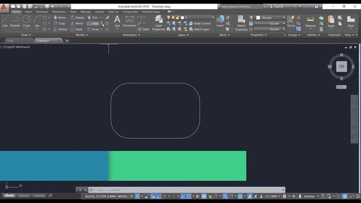This screenshot has height=203, width=361.
Task: Click Match Properties tool
Action: point(241,23)
